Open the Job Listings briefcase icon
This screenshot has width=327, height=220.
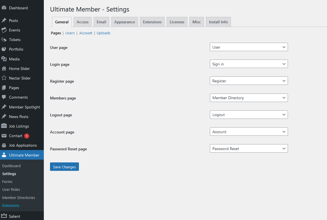(x=4, y=126)
